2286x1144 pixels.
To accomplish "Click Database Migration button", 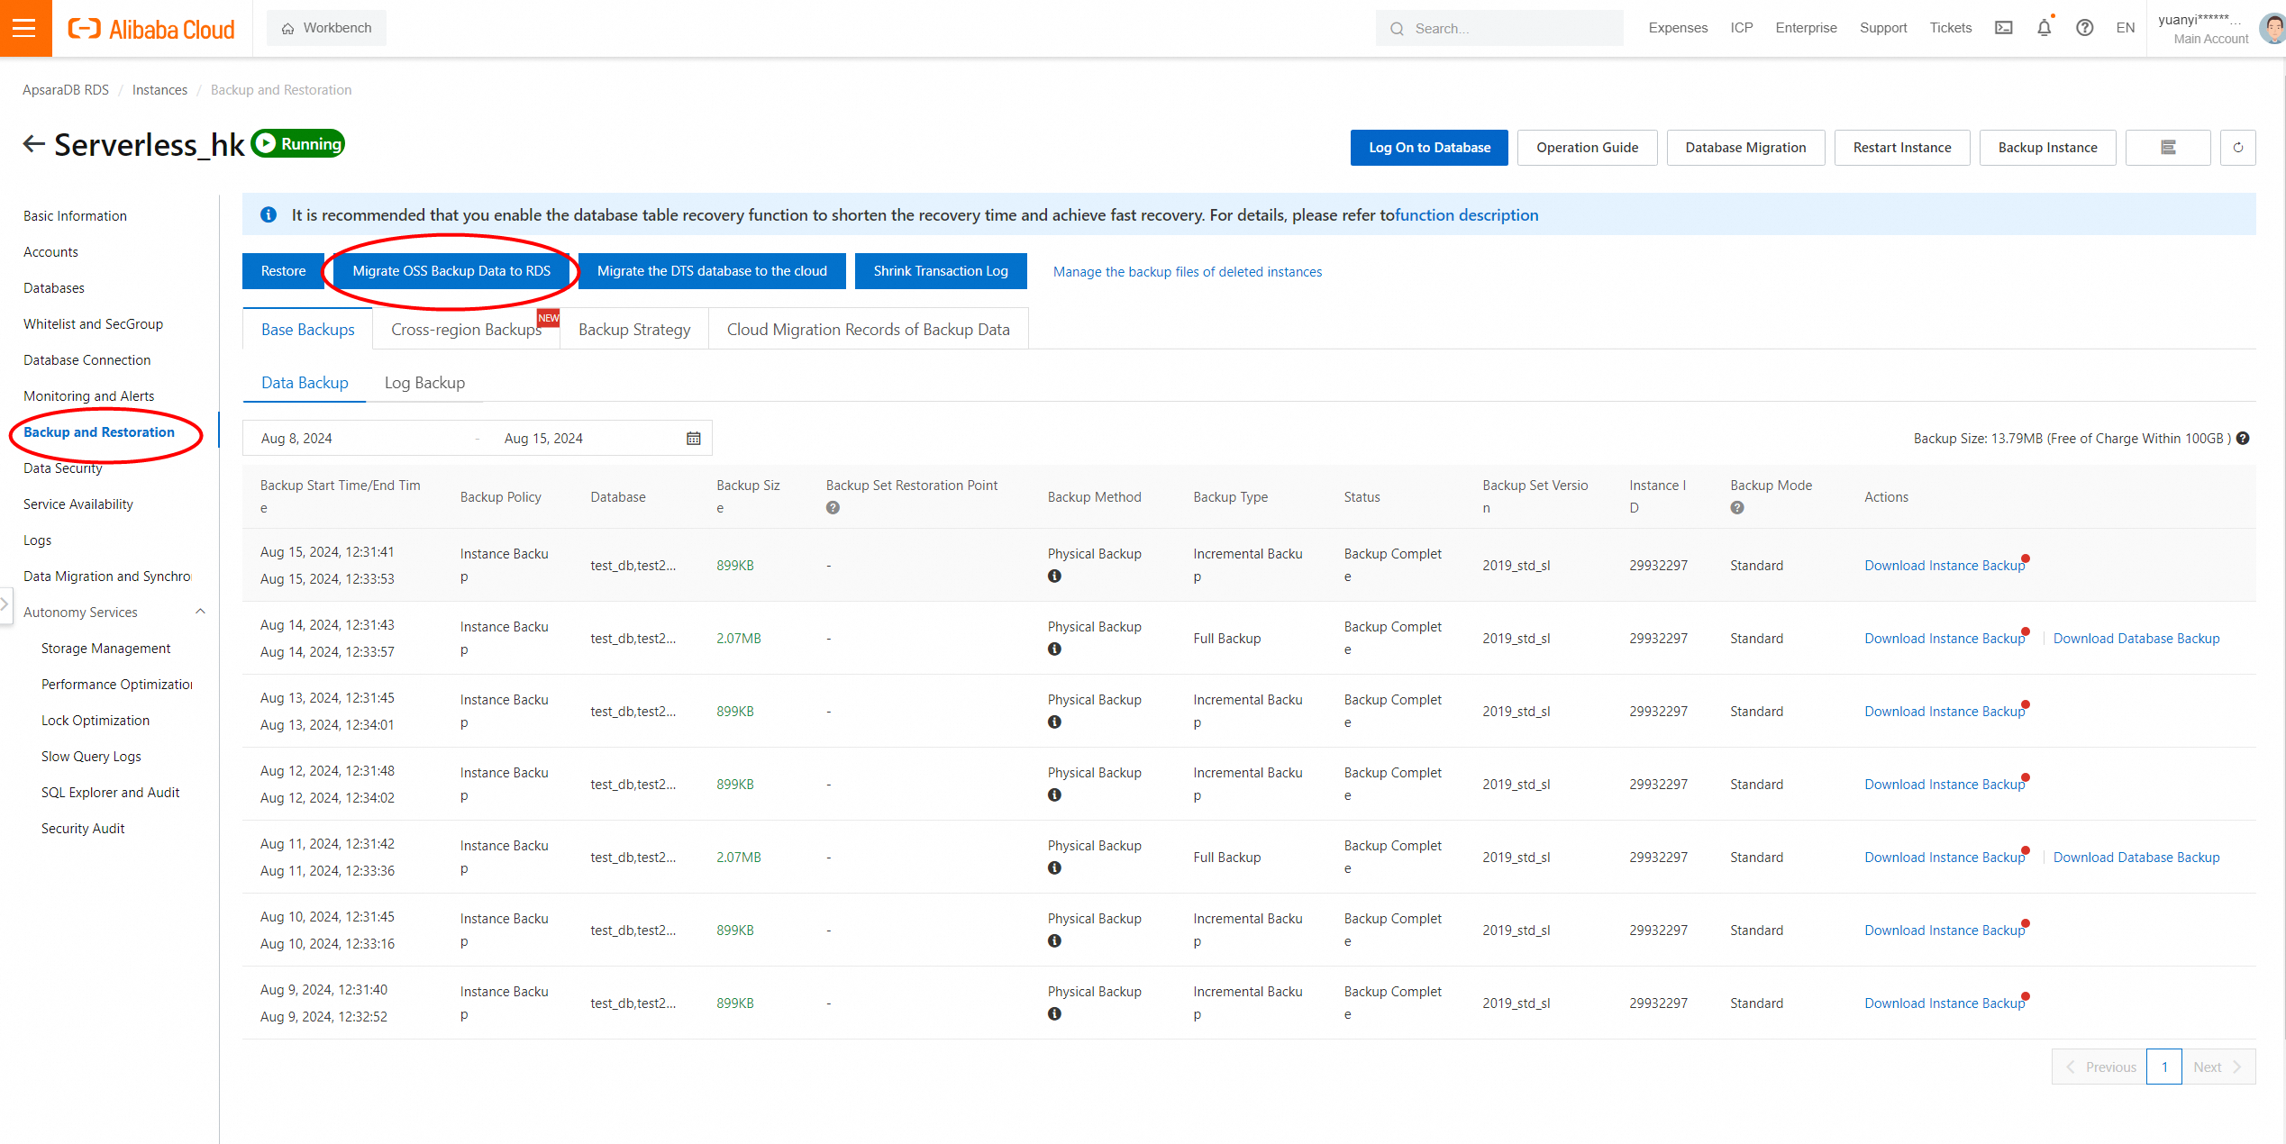I will (x=1745, y=148).
